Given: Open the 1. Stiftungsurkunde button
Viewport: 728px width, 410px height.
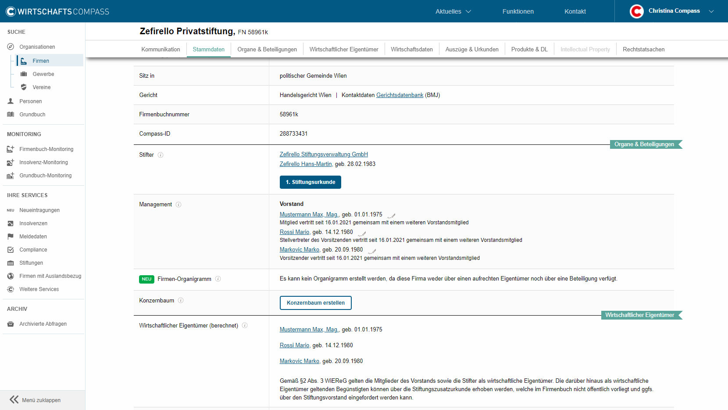Looking at the screenshot, I should (x=310, y=182).
